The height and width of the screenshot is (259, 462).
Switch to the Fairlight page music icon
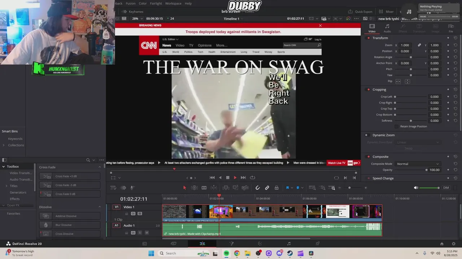pyautogui.click(x=289, y=244)
